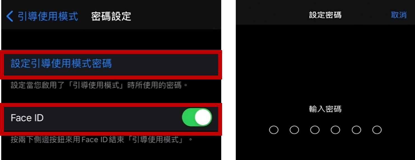Go back to 引導使用模式 via its label
This screenshot has height=160, width=415.
(x=48, y=17)
